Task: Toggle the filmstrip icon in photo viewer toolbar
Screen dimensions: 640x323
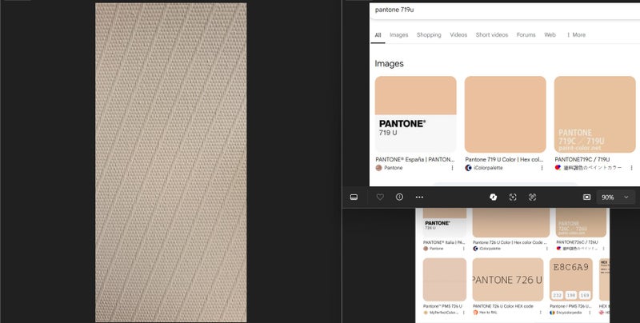Action: pos(354,197)
